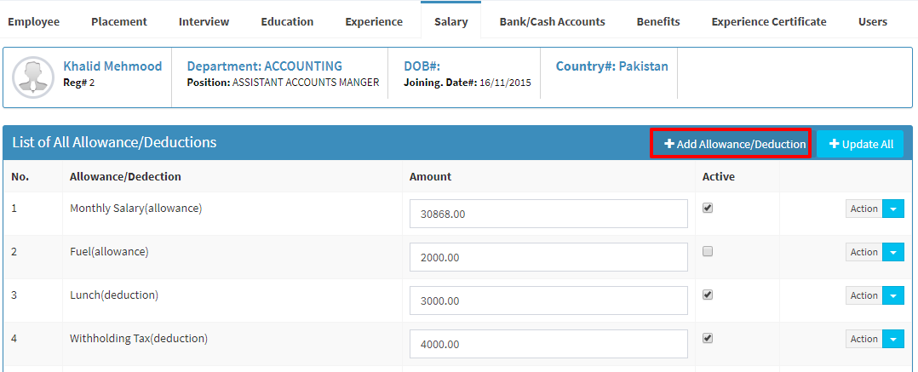Click the Fuel amount input field
The height and width of the screenshot is (372, 918).
[548, 257]
